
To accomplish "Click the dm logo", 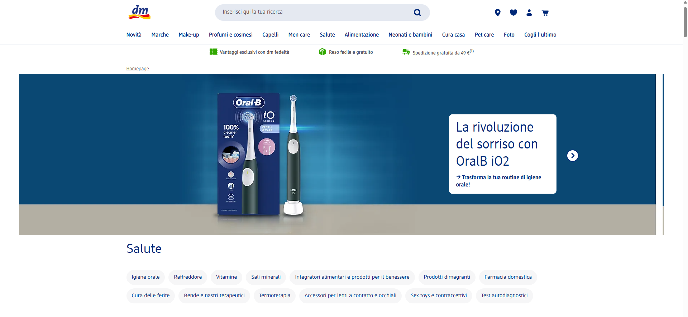I will [139, 12].
